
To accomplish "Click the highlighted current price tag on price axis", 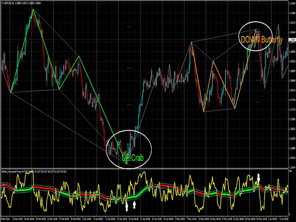I will pyautogui.click(x=292, y=39).
